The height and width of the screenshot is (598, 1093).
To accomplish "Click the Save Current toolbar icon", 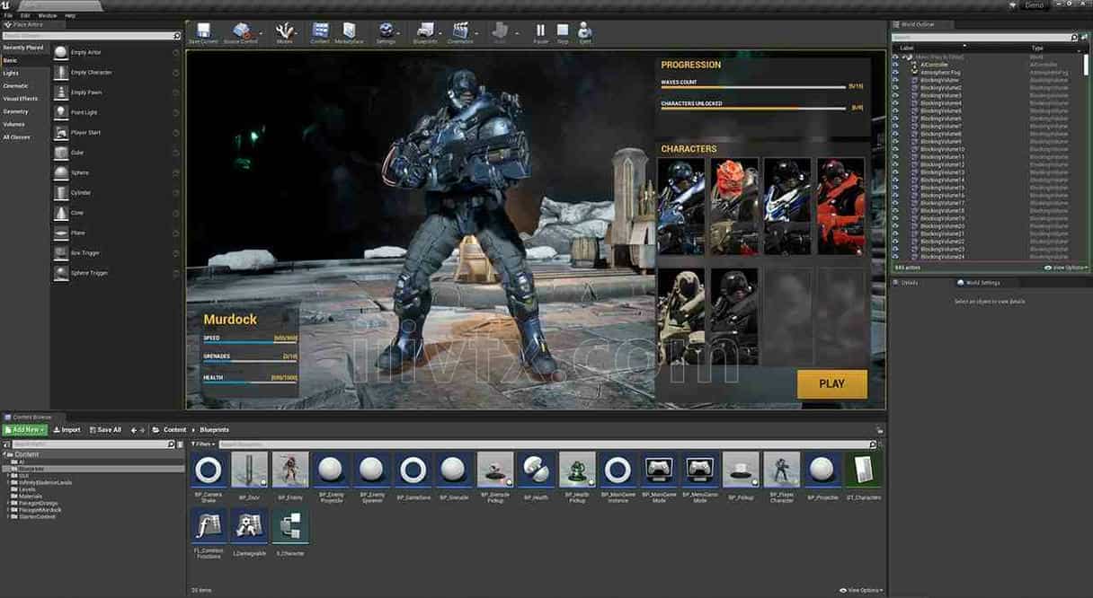I will [204, 31].
